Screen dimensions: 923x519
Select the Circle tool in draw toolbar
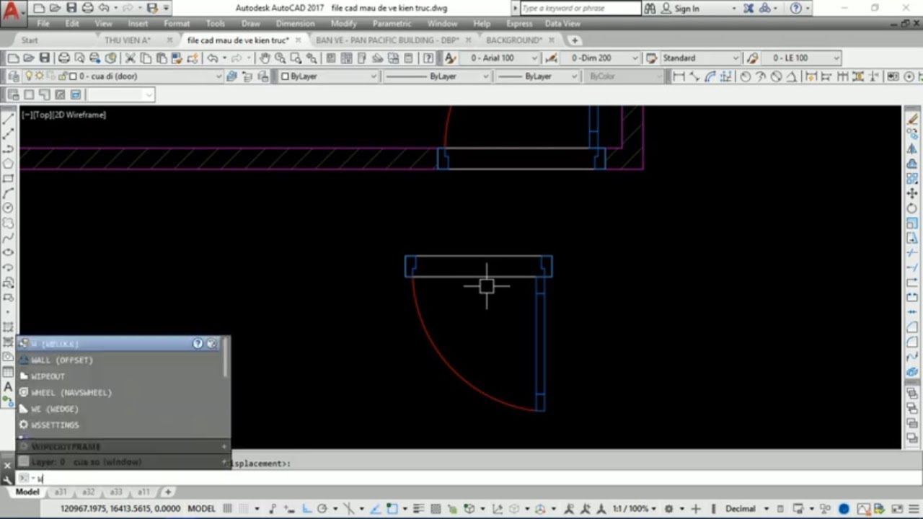coord(9,208)
